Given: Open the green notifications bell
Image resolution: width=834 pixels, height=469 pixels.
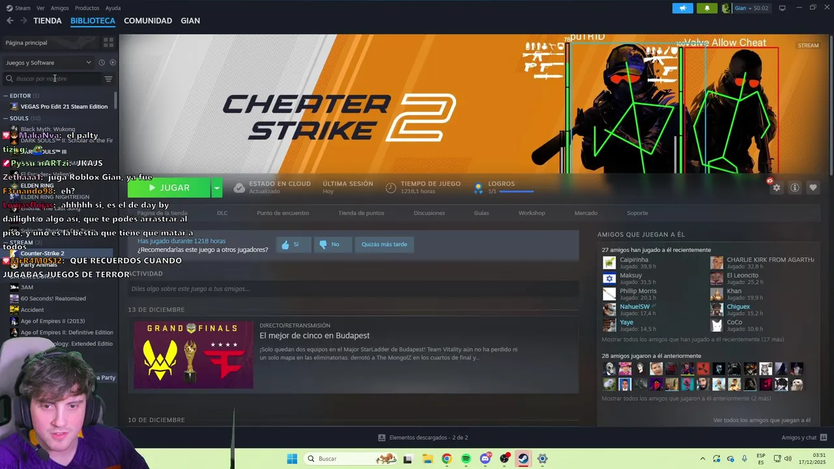Looking at the screenshot, I should tap(707, 8).
